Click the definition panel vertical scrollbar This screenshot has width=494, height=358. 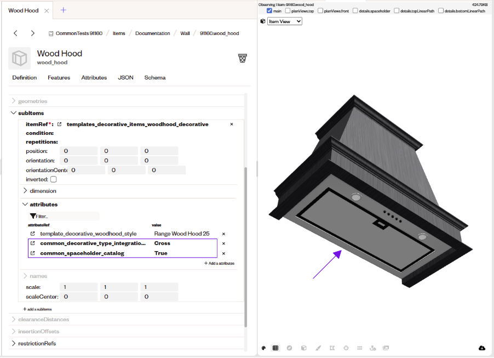coord(245,247)
